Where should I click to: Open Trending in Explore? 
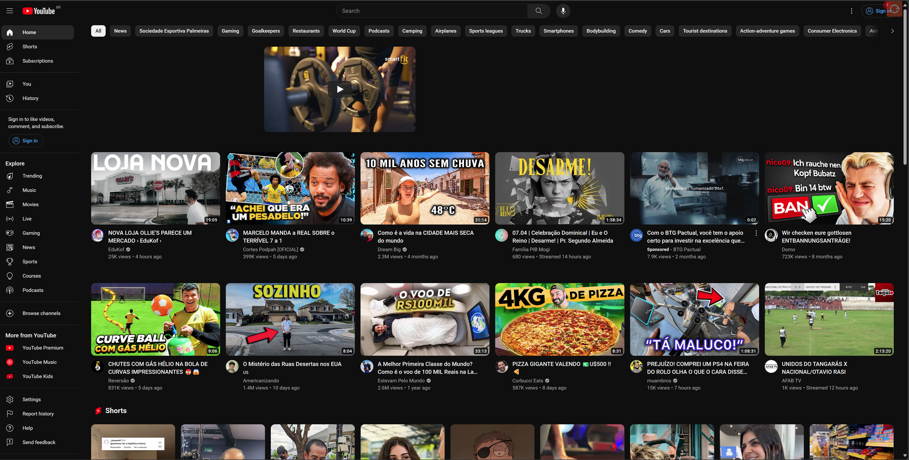(37, 176)
